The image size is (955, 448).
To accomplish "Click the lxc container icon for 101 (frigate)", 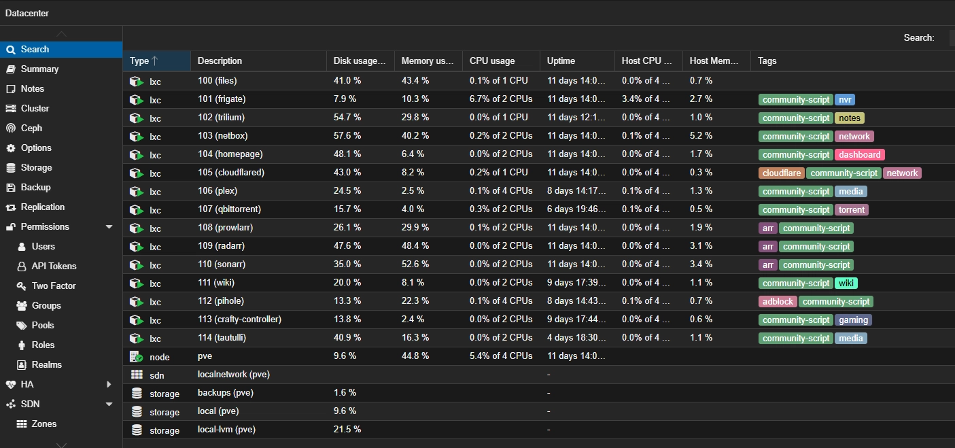I will point(137,99).
